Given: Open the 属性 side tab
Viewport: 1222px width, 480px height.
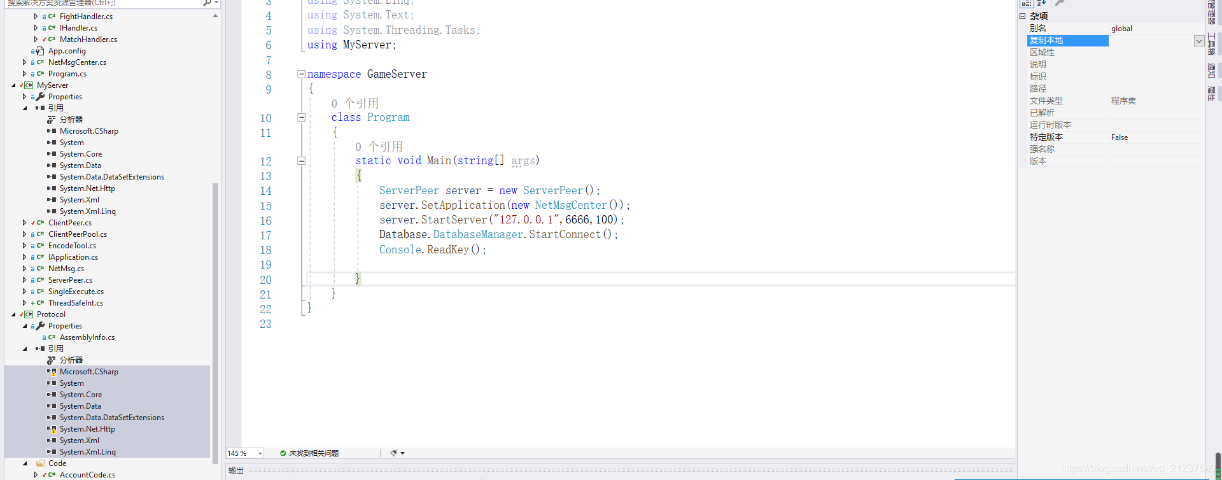Looking at the screenshot, I should point(1211,94).
